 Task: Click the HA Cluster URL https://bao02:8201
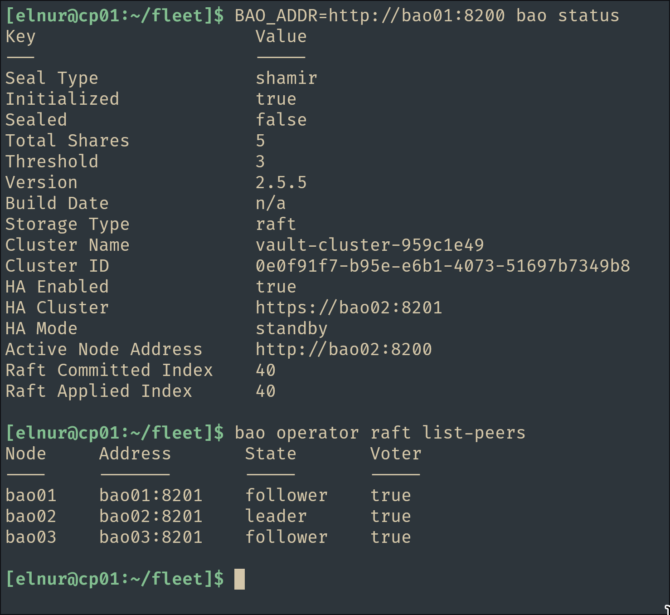[x=349, y=307]
